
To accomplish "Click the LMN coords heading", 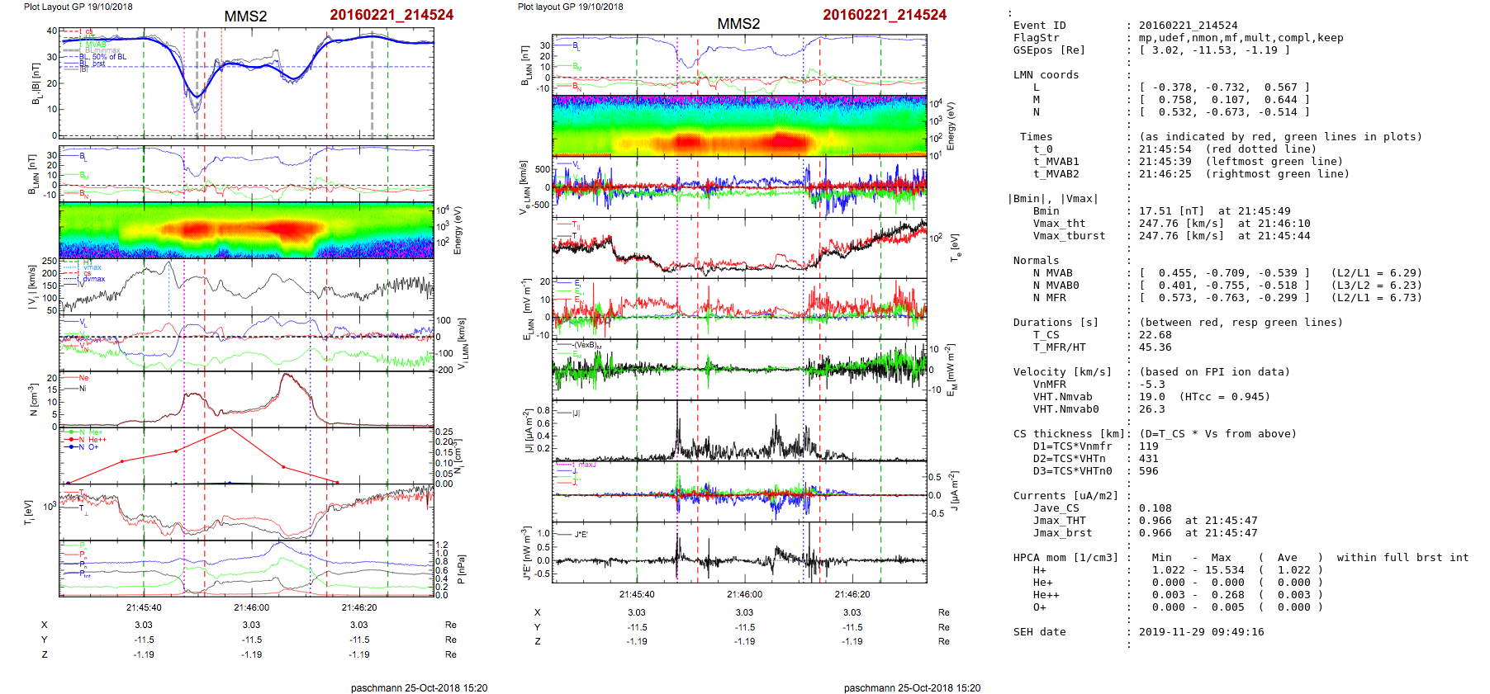I will [x=1046, y=75].
